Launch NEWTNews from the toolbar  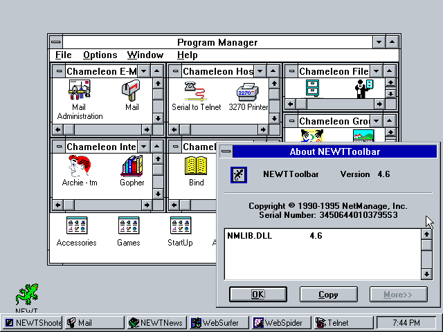[x=157, y=323]
